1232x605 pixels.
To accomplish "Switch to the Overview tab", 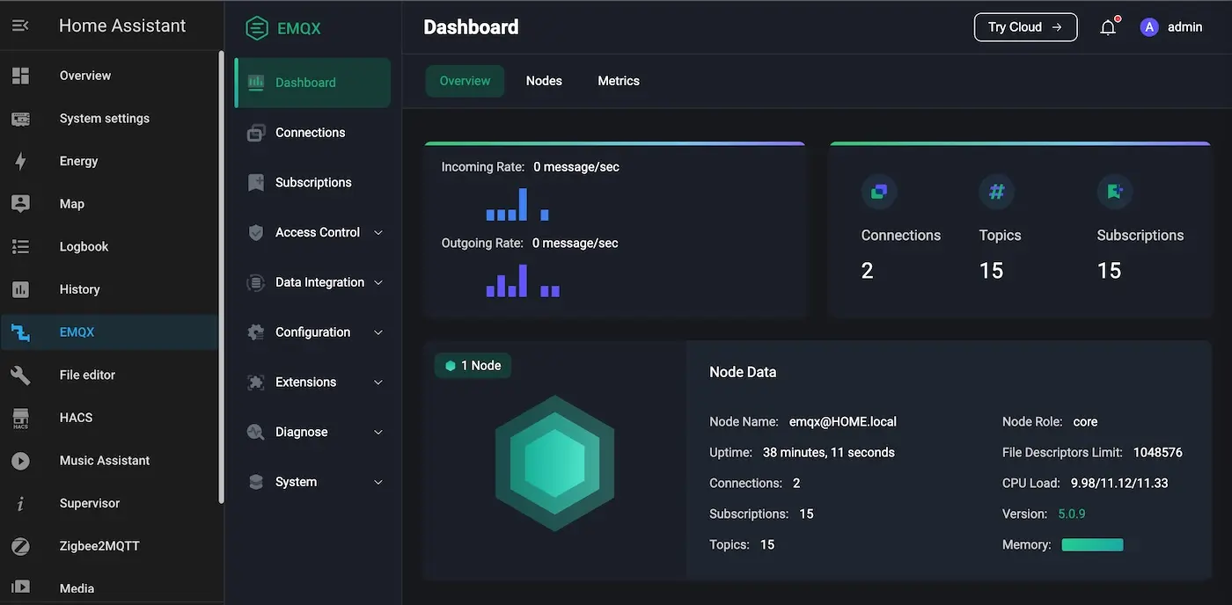I will point(465,81).
